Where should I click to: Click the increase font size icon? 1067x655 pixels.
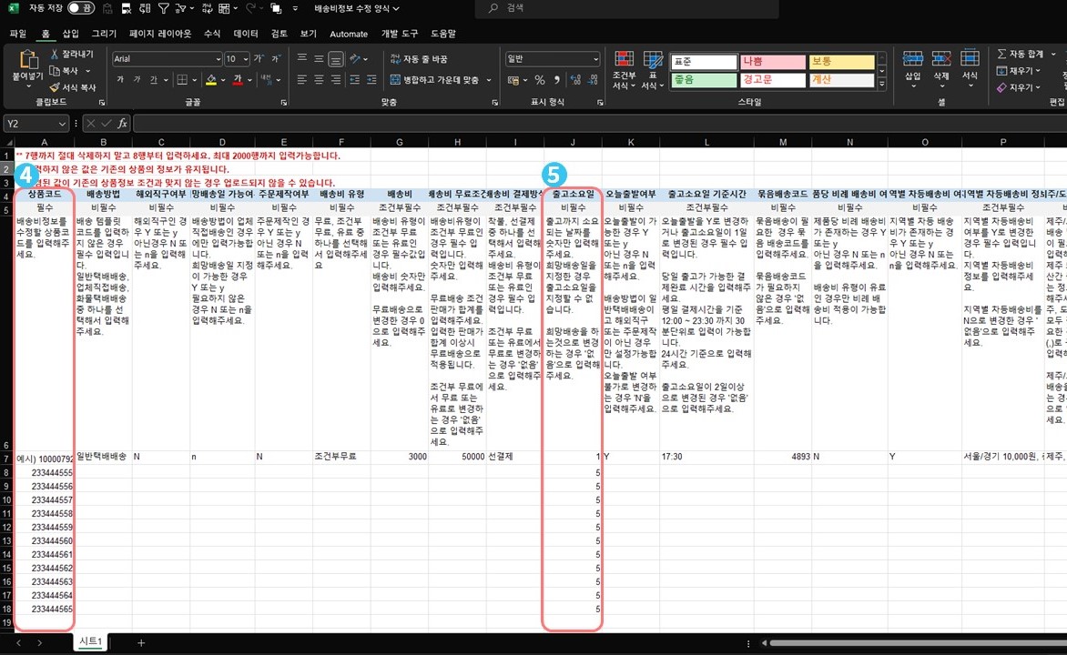coord(259,59)
